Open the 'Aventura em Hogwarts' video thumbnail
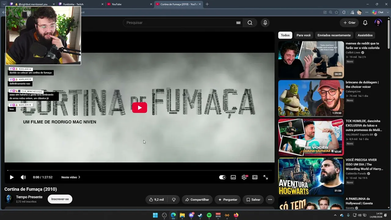 (311, 176)
